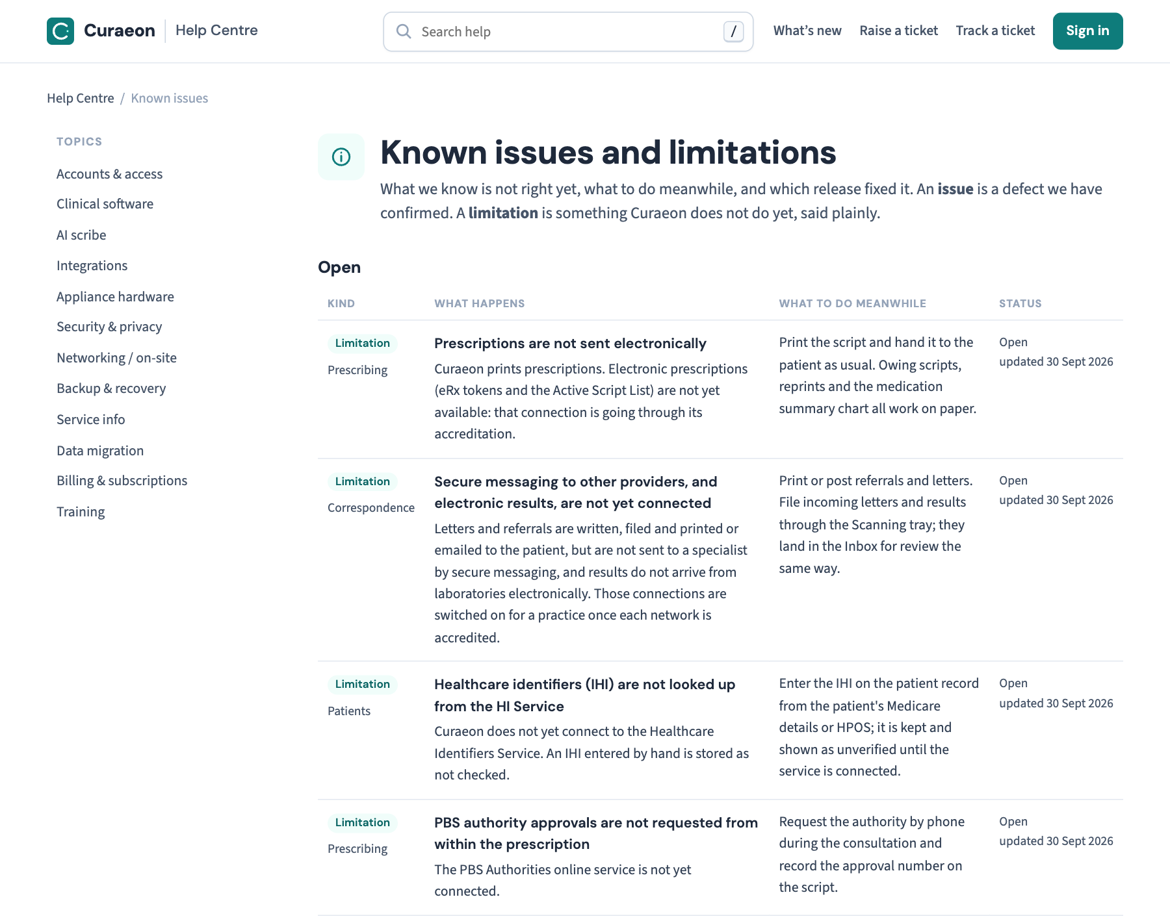
Task: Open Service info topic
Action: pos(90,420)
